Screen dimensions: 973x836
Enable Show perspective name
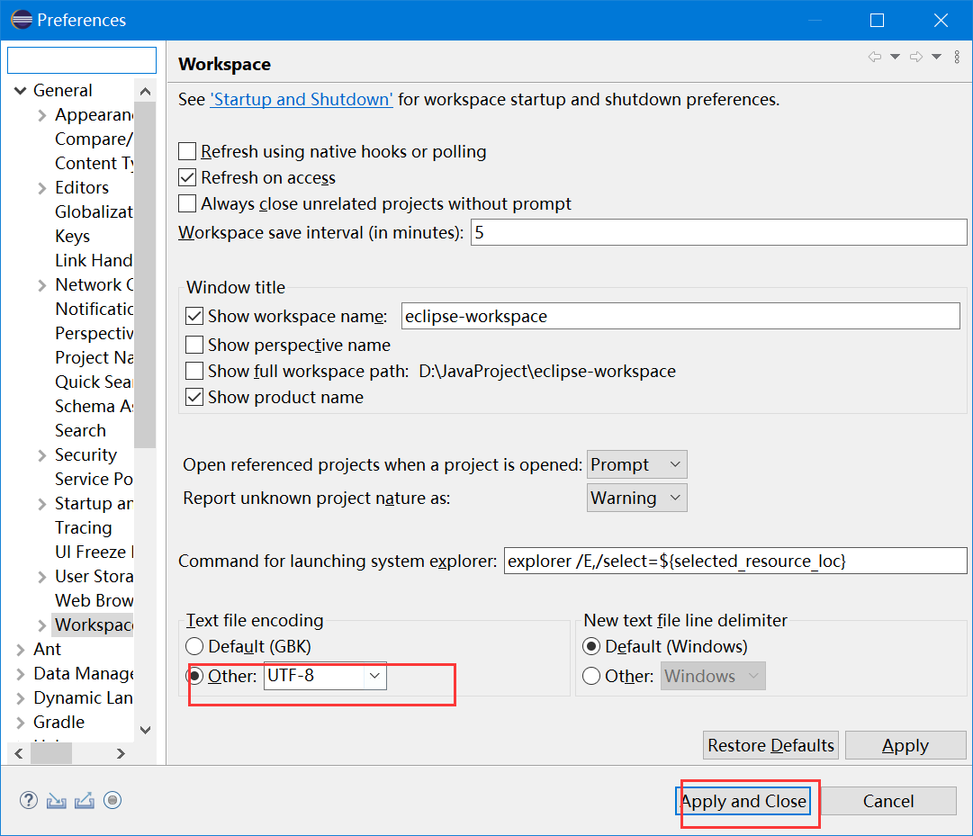(x=194, y=345)
